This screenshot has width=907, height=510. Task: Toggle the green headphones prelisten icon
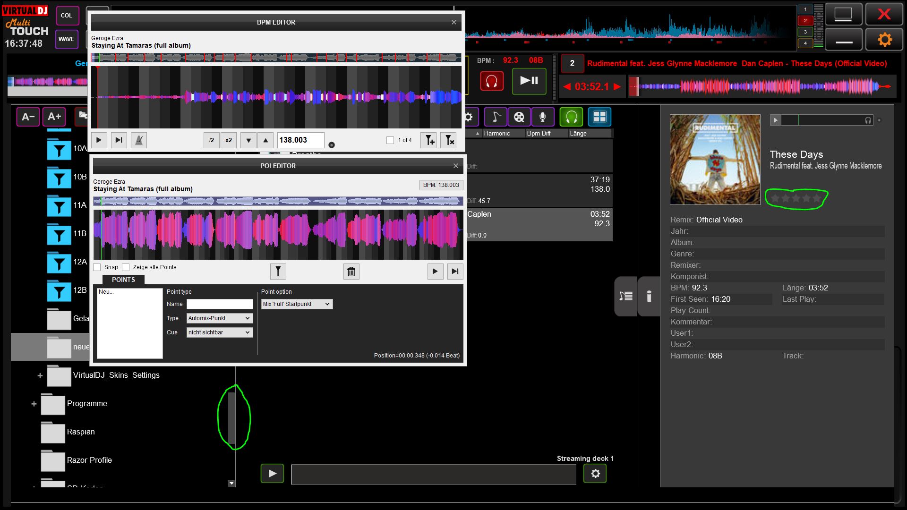(572, 117)
